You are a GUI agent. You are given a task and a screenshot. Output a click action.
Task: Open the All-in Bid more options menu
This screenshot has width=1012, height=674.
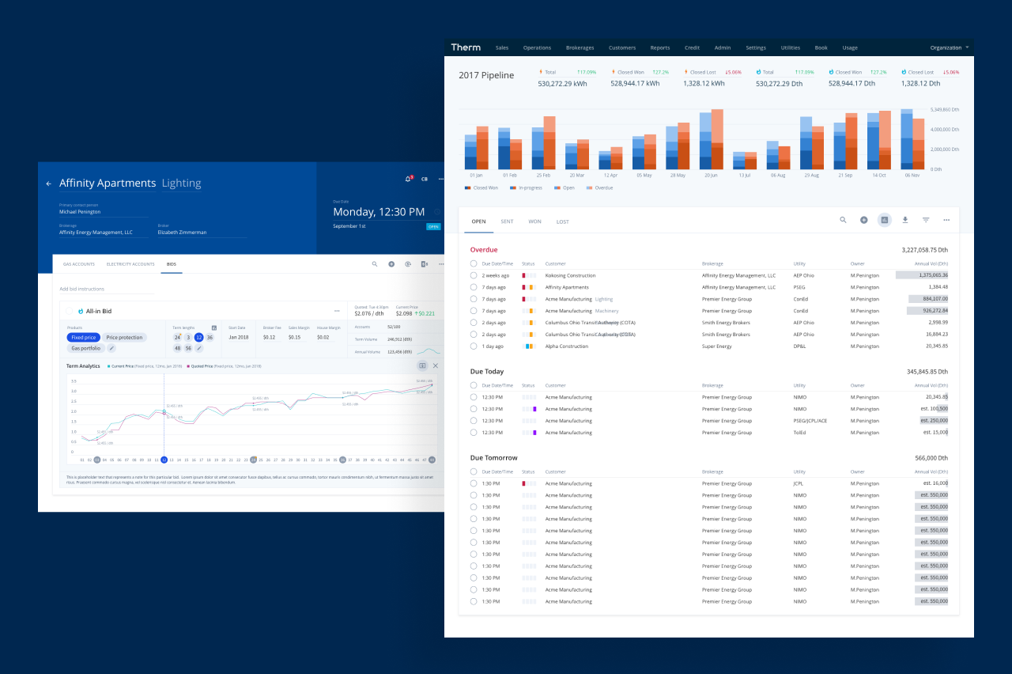(337, 311)
